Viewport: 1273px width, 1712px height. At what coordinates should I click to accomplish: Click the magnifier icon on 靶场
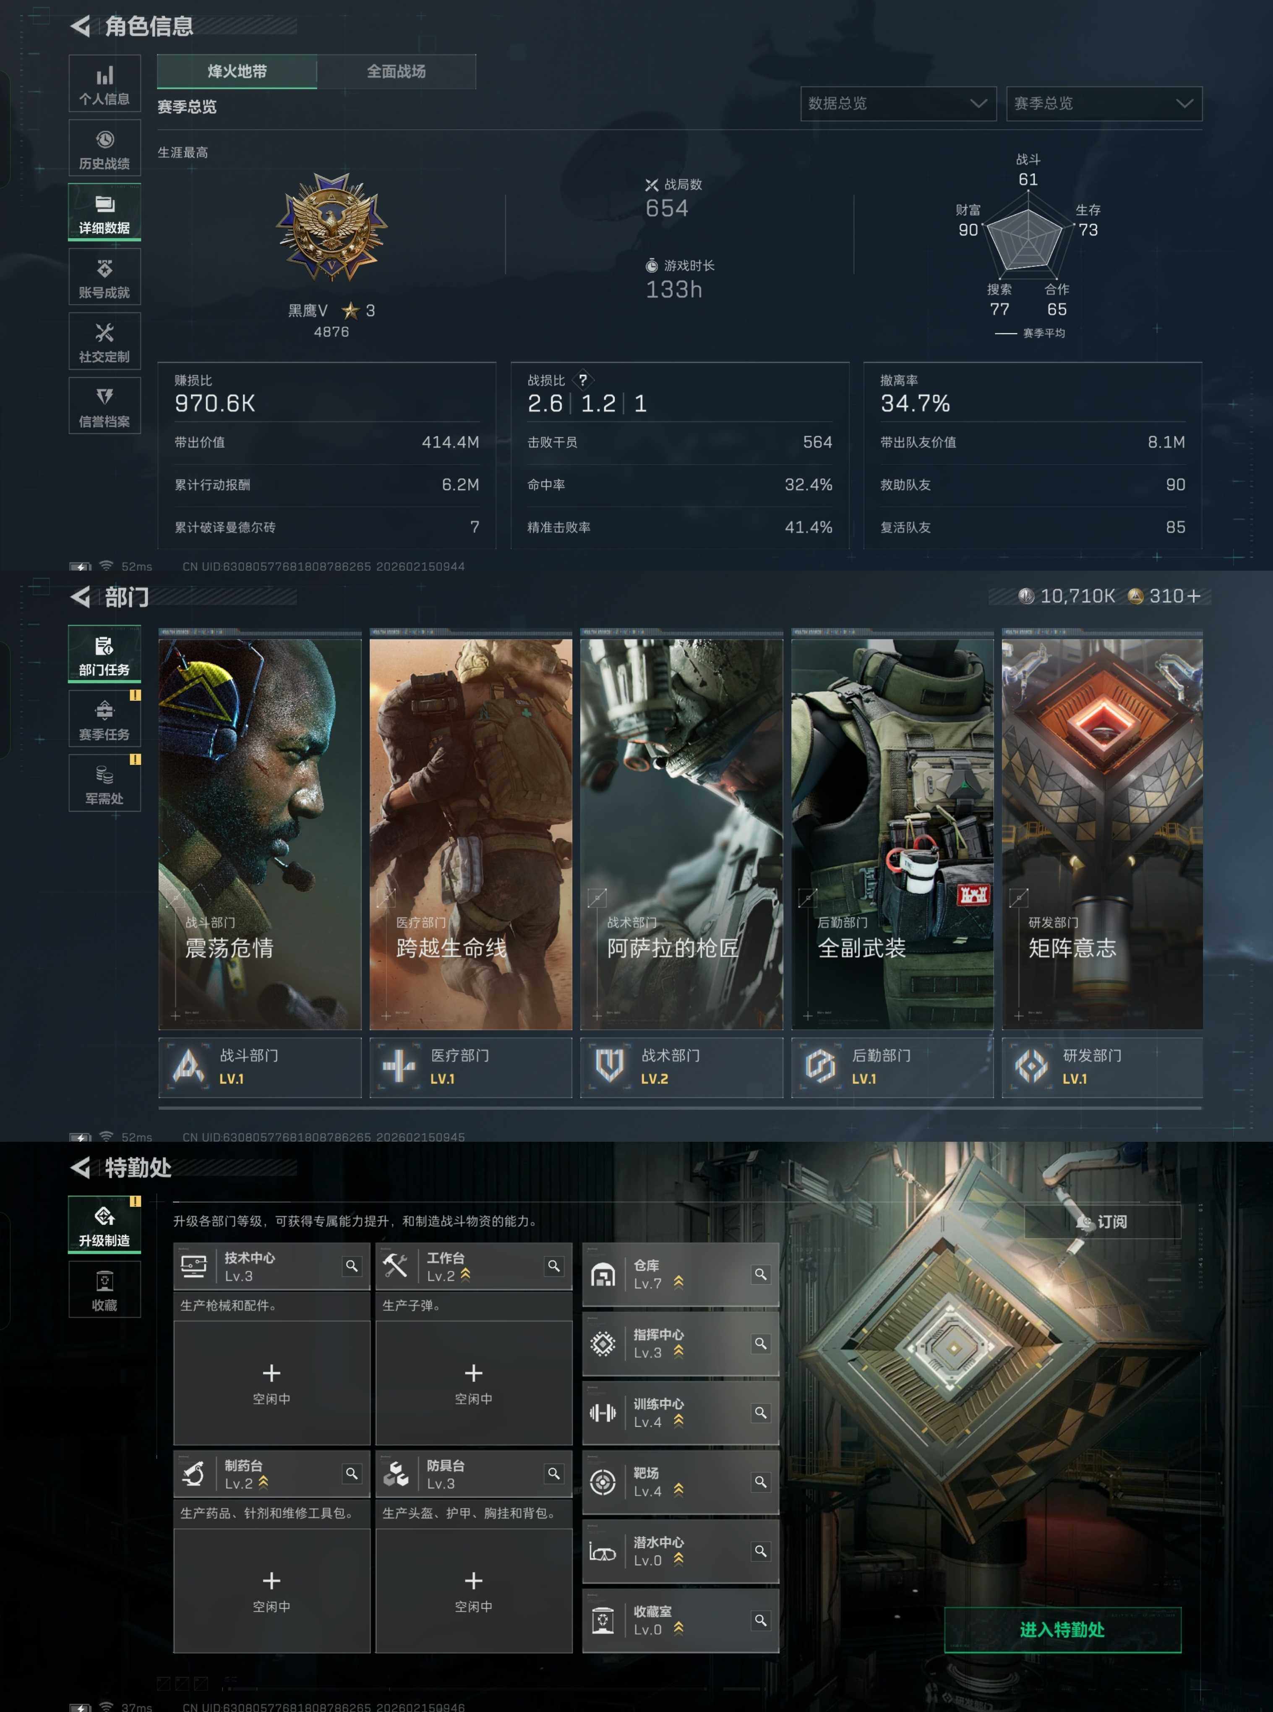point(761,1482)
